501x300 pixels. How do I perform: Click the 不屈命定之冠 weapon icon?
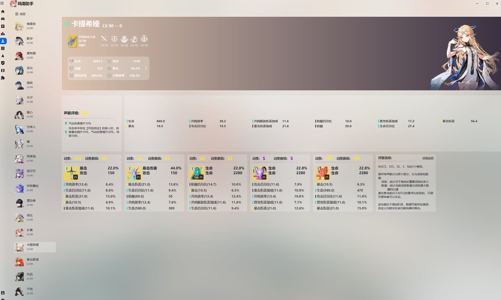pos(72,41)
